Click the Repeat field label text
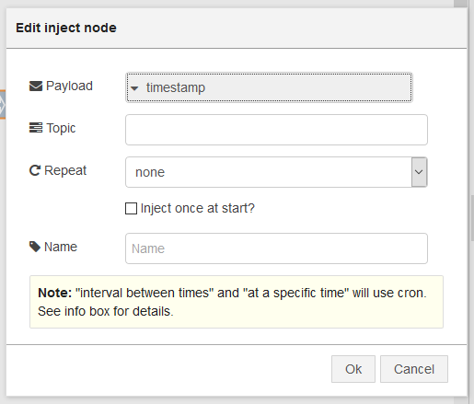474x404 pixels. coord(65,170)
